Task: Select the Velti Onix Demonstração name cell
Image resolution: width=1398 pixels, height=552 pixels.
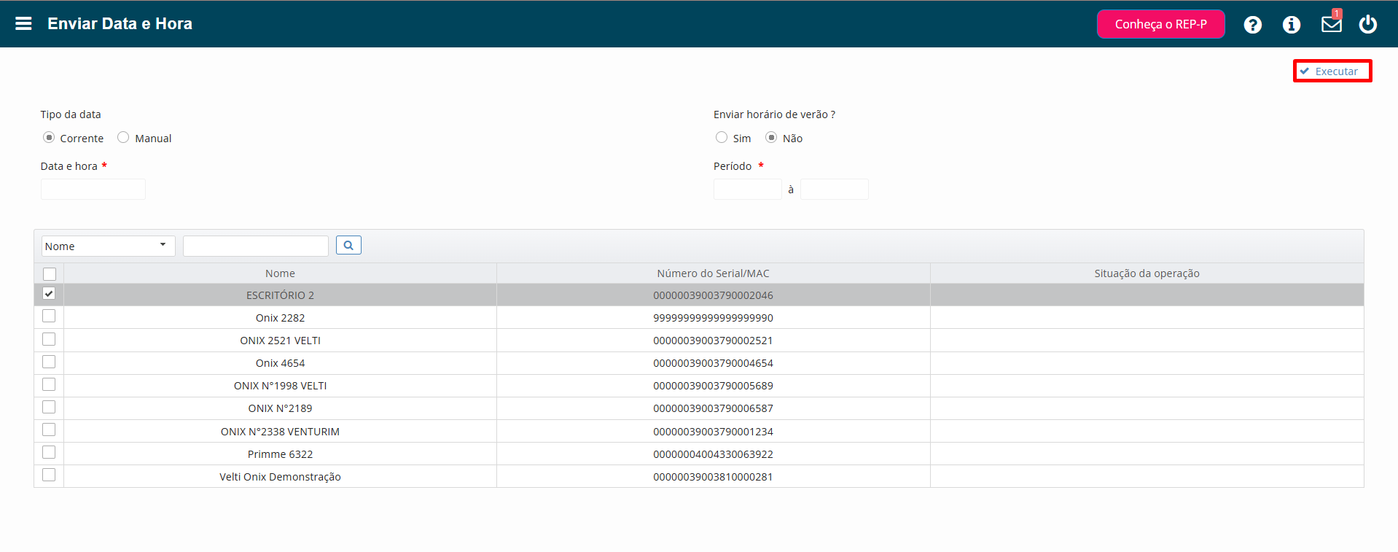Action: pyautogui.click(x=280, y=477)
